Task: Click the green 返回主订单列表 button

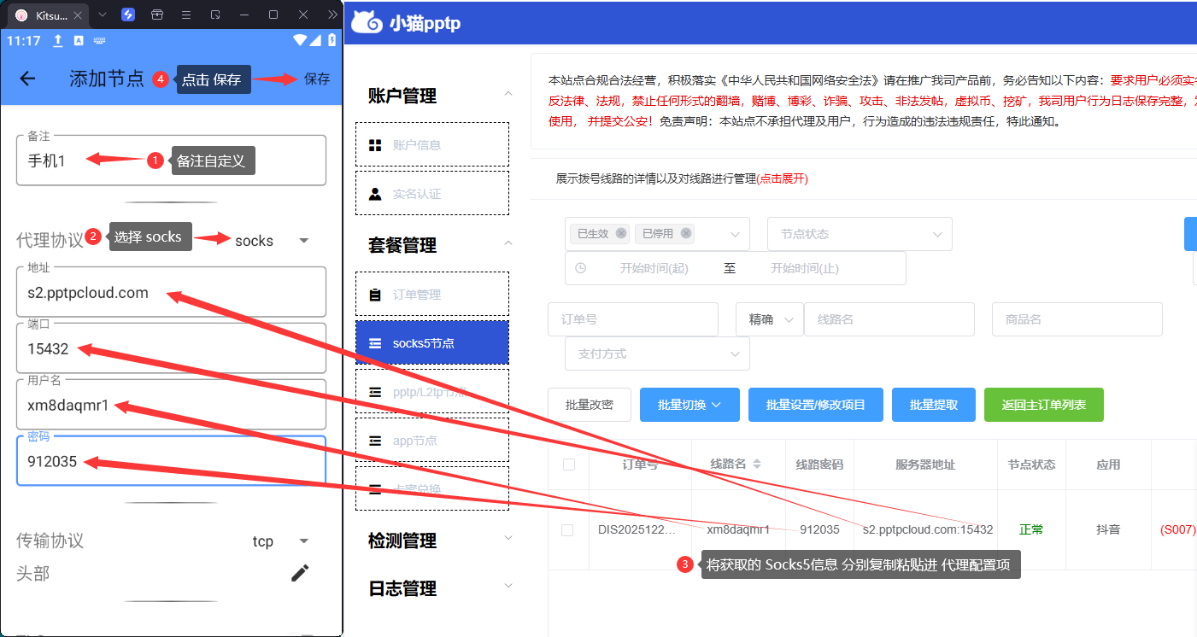Action: coord(1043,405)
